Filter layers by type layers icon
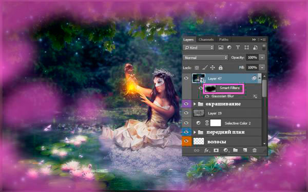Viewport: 308px width, 192px height. 238,48
